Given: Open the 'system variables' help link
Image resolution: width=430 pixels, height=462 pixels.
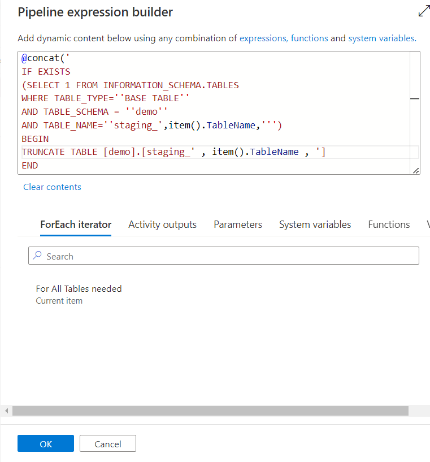Looking at the screenshot, I should pyautogui.click(x=381, y=38).
